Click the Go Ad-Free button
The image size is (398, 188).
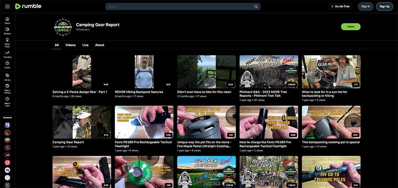[340, 6]
